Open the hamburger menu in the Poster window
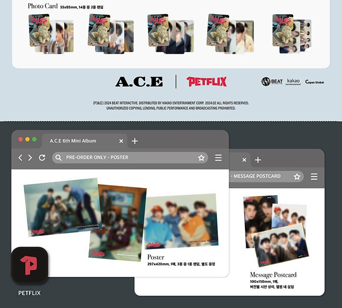The image size is (342, 308). (218, 157)
